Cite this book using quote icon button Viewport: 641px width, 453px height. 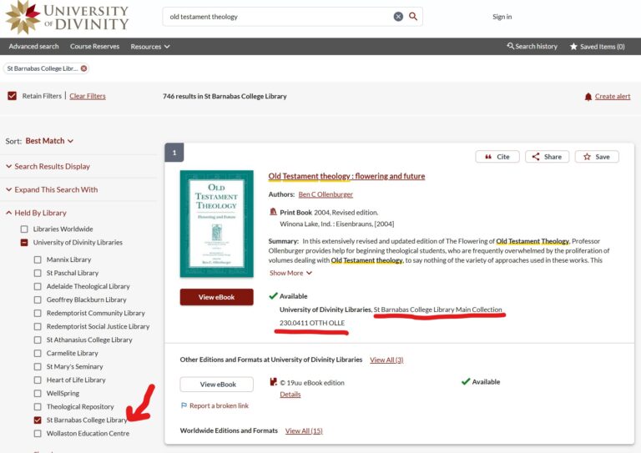497,157
